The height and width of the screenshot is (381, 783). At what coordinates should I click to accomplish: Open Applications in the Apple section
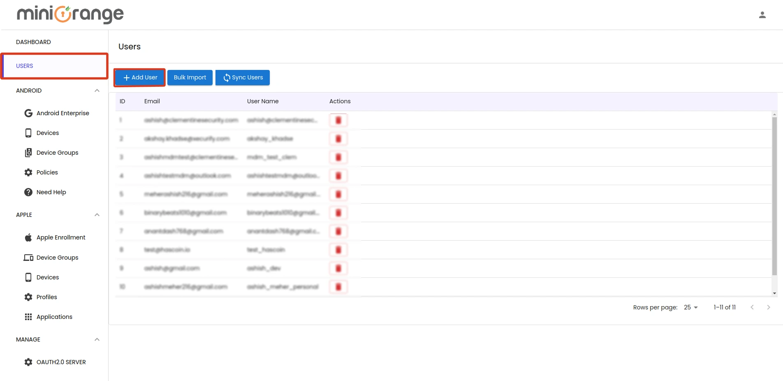54,316
